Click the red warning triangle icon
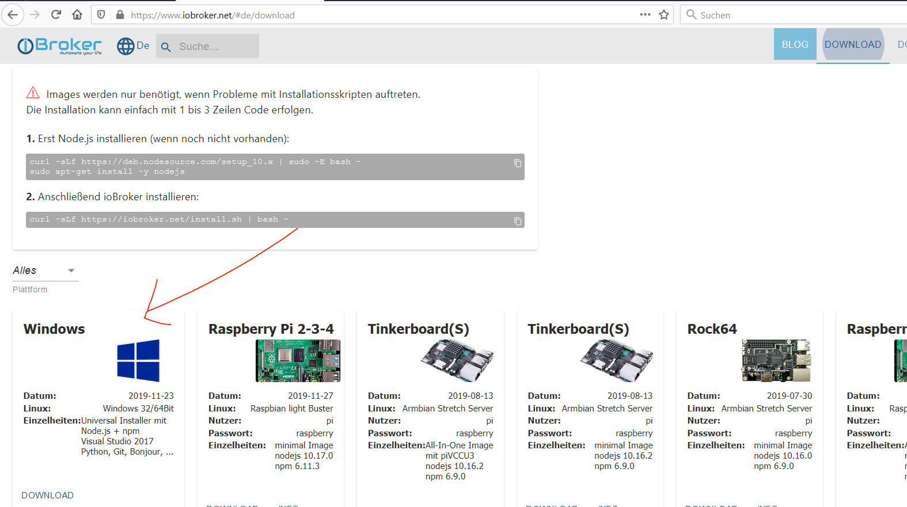 33,93
